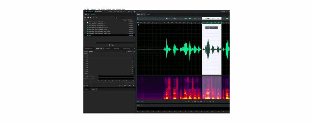Select the Spot Healing Brush tool
This screenshot has height=122, width=313.
coord(135,12)
